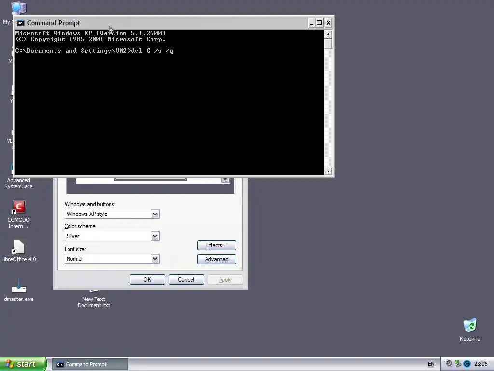Close the Command Prompt window
This screenshot has width=494, height=371.
click(328, 23)
